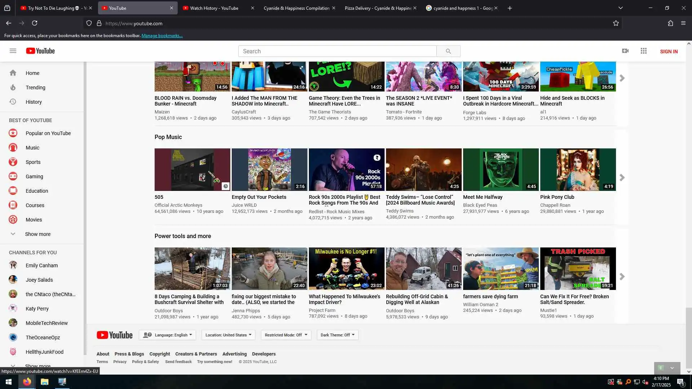Viewport: 692px width, 389px height.
Task: Open the Language: English dropdown
Action: click(x=167, y=335)
